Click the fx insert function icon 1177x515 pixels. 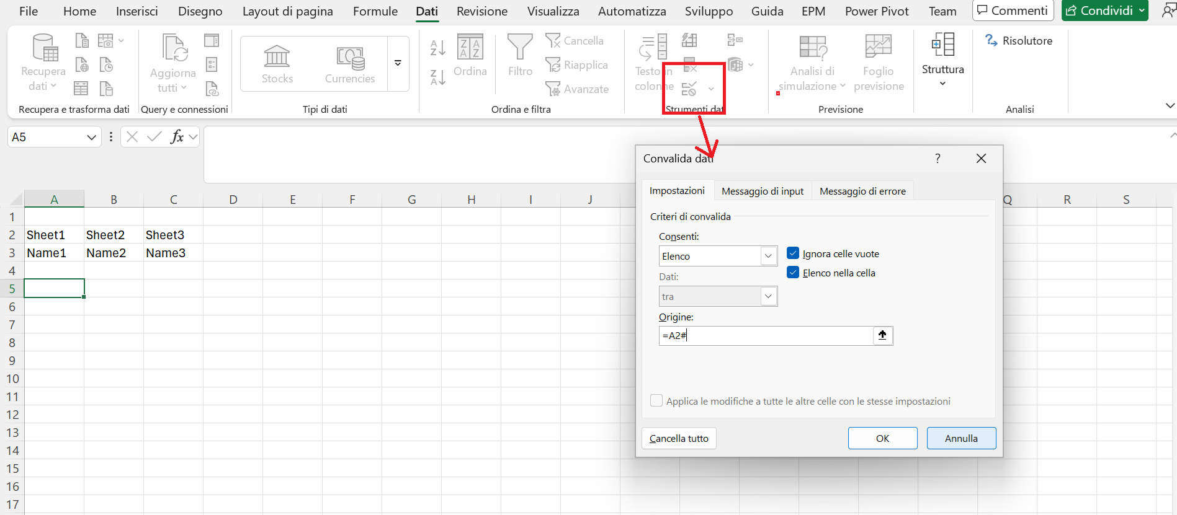(x=177, y=137)
